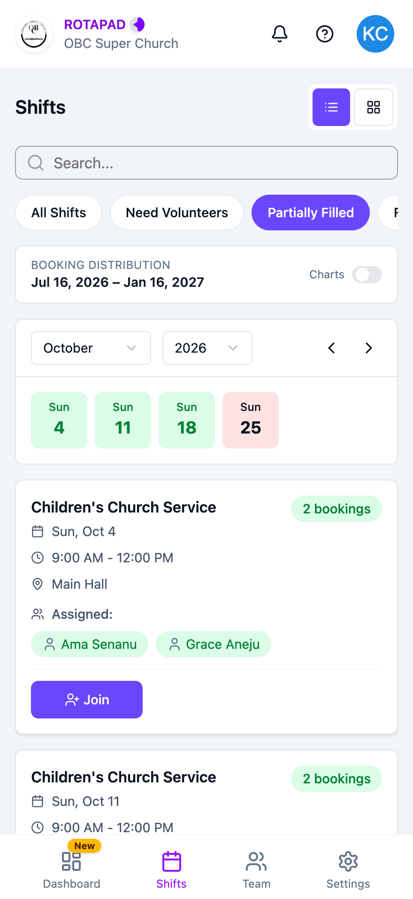
Task: Click the Shifts calendar icon in bottom bar
Action: tap(172, 861)
